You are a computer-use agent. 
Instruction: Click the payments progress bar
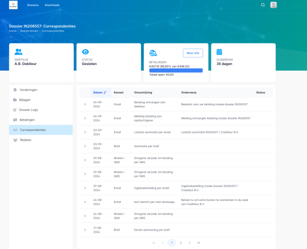pos(176,70)
